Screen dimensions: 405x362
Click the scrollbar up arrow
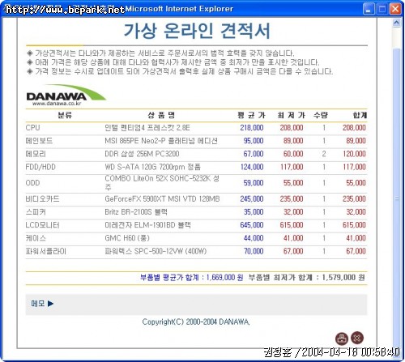click(396, 23)
